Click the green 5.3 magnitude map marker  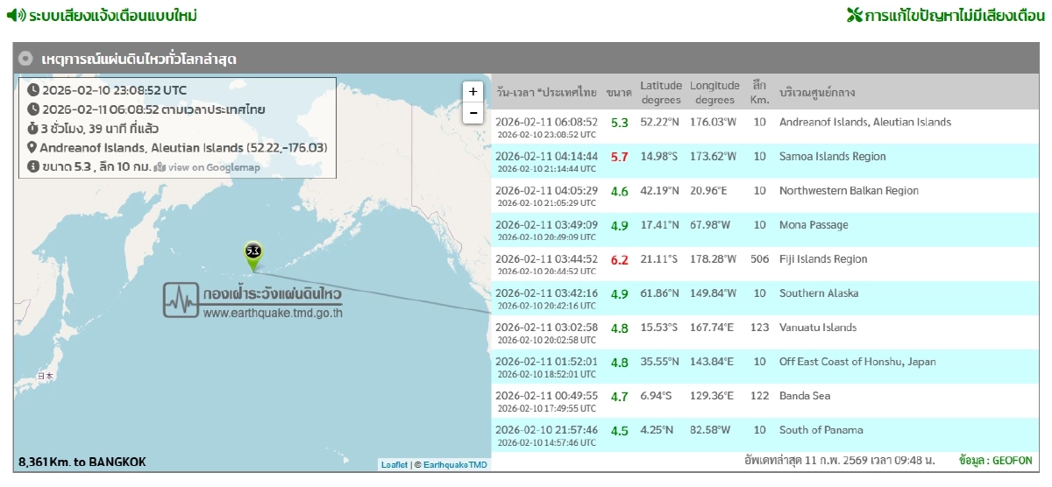tap(253, 252)
